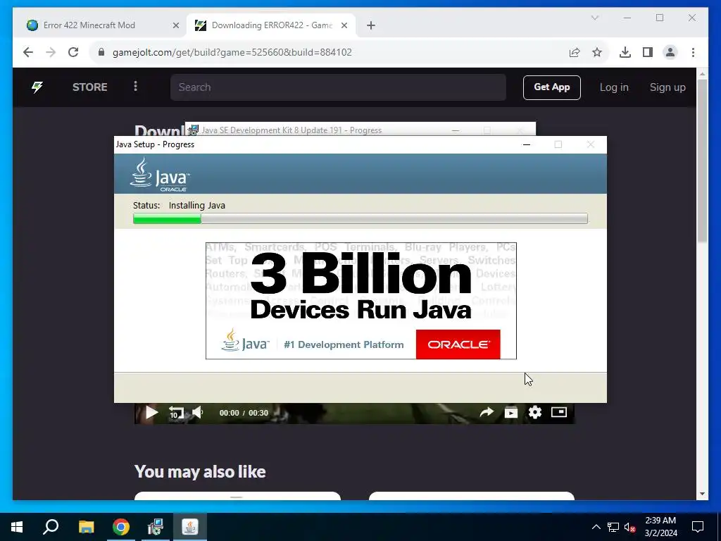
Task: Reload the Game Jolt page
Action: point(73,52)
